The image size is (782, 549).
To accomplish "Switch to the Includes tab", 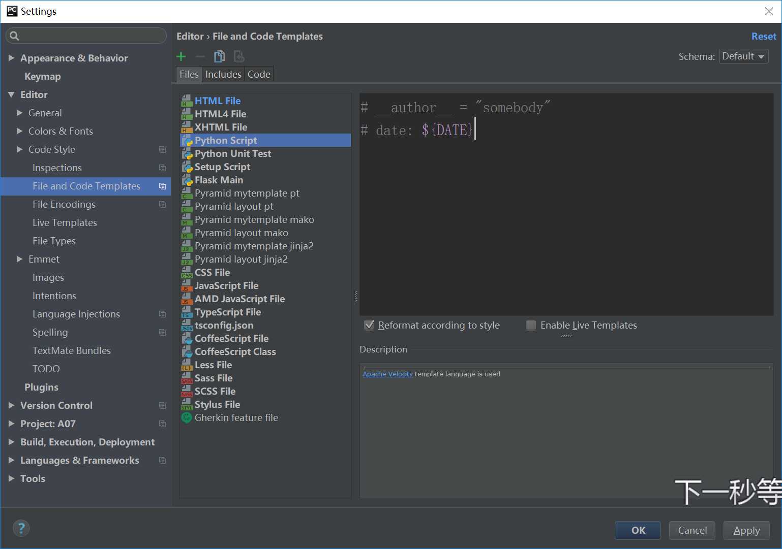I will (223, 75).
